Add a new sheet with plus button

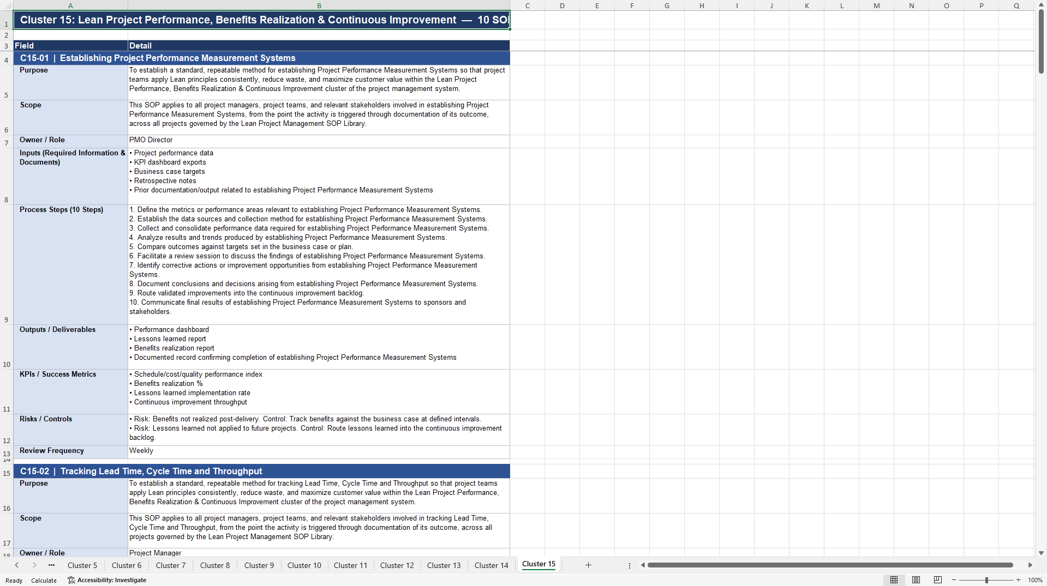click(588, 565)
